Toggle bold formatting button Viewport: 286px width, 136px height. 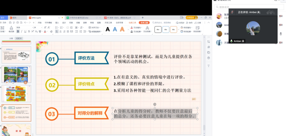point(18,32)
